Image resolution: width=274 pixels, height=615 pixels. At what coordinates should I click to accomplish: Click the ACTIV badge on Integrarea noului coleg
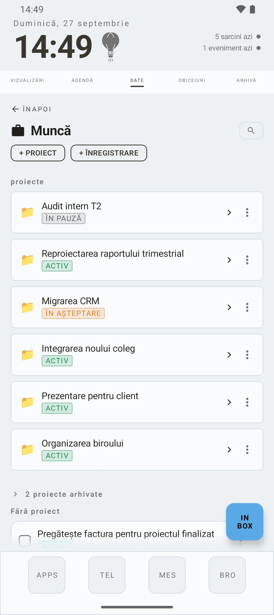[x=57, y=361]
